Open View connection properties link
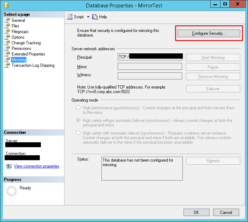Image resolution: width=248 pixels, height=222 pixels. click(37, 166)
